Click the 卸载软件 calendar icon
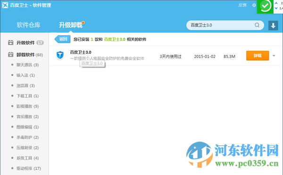Screen dimensions: 283x175 [11, 55]
